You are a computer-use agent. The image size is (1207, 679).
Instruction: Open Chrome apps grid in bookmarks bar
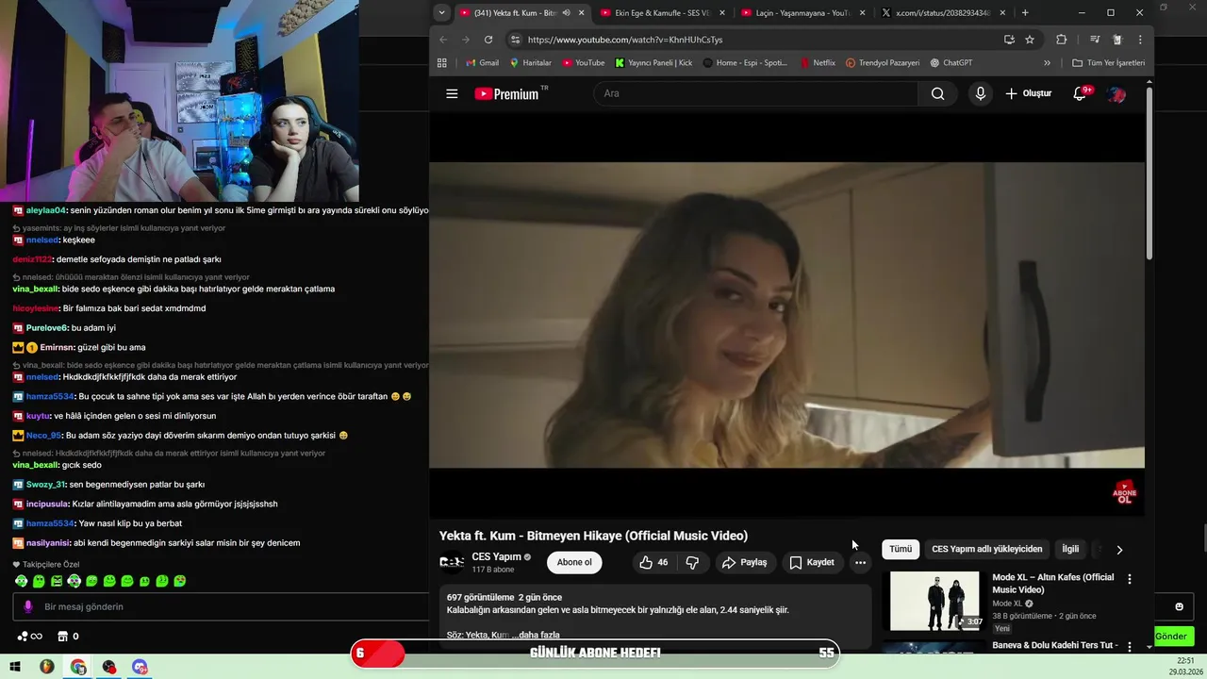coord(441,63)
